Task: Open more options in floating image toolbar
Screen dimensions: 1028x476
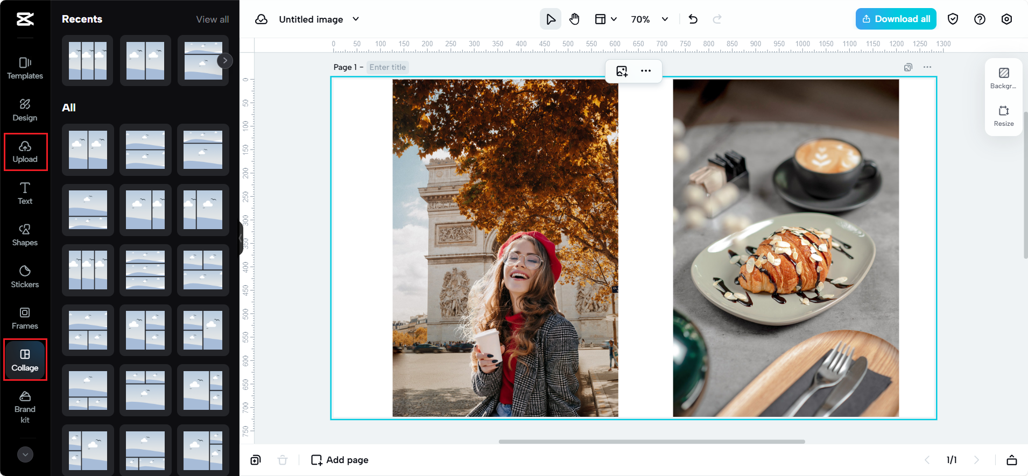Action: 646,71
